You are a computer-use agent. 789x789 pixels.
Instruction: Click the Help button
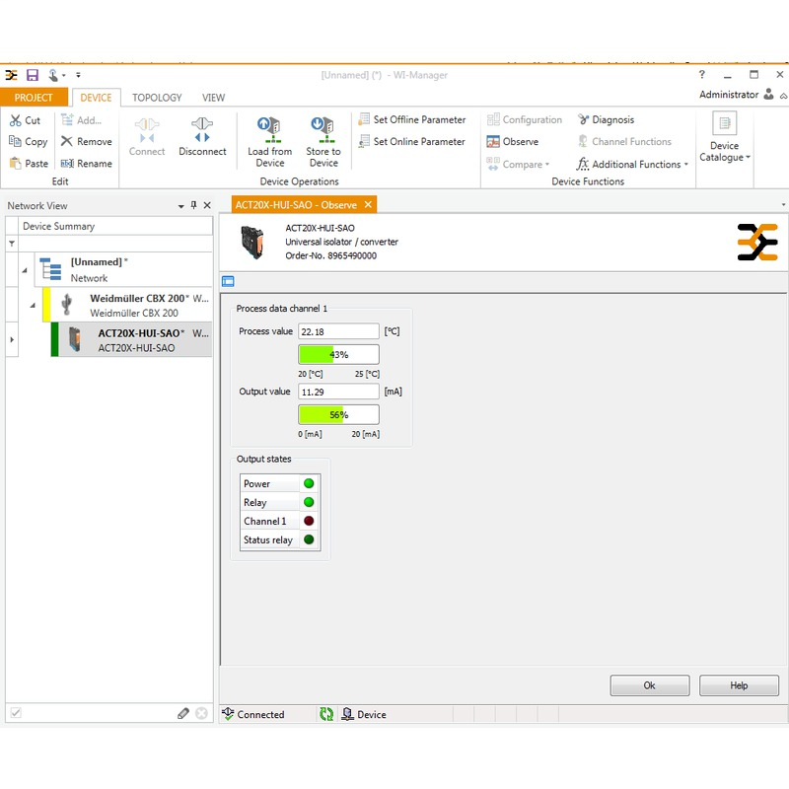pos(739,685)
